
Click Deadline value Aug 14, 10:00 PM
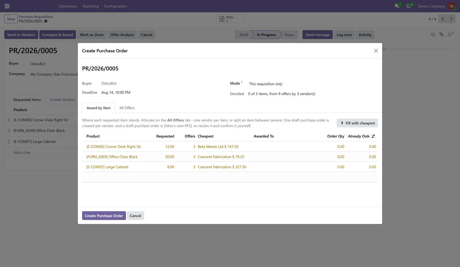pyautogui.click(x=116, y=92)
